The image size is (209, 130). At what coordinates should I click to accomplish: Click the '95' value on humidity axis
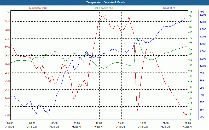coord(191,16)
